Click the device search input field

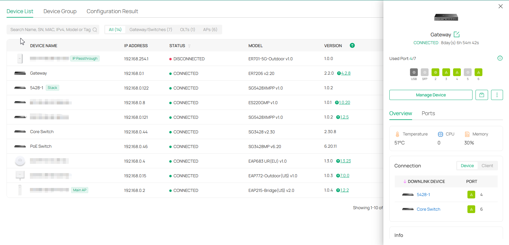click(50, 30)
